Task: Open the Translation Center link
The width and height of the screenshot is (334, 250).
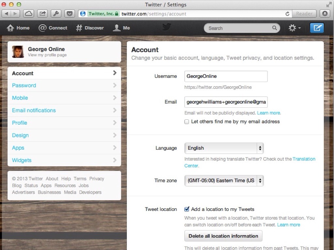Action: click(x=304, y=159)
